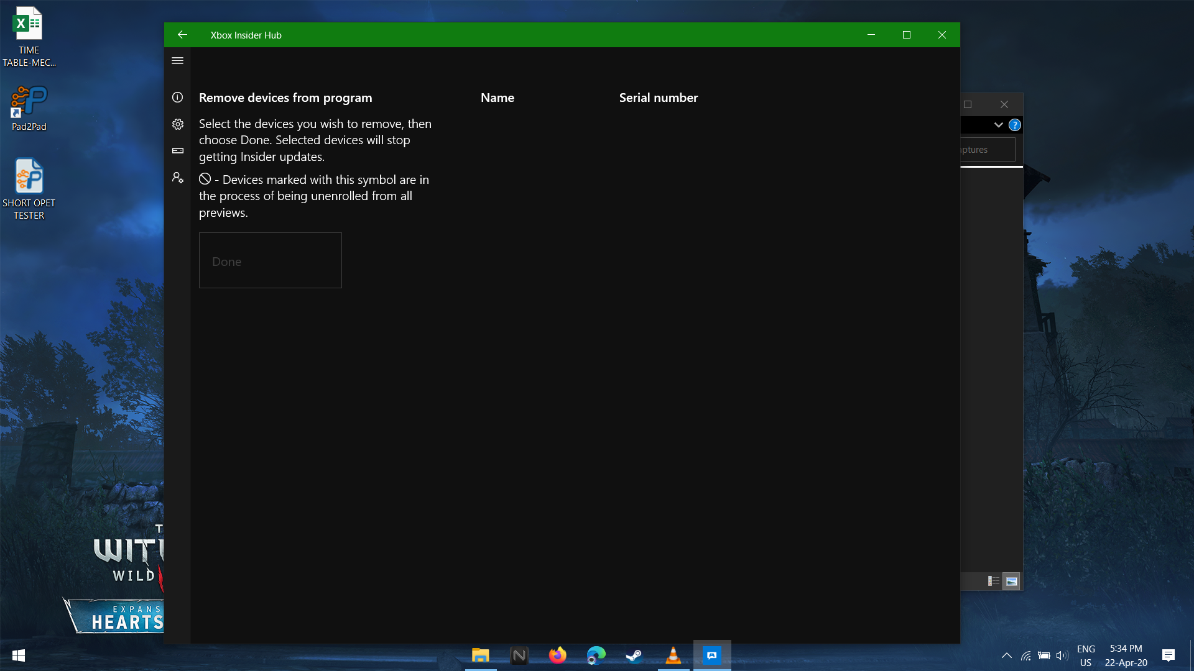This screenshot has height=671, width=1194.
Task: Open Settings gear in Insider Hub sidebar
Action: click(177, 124)
